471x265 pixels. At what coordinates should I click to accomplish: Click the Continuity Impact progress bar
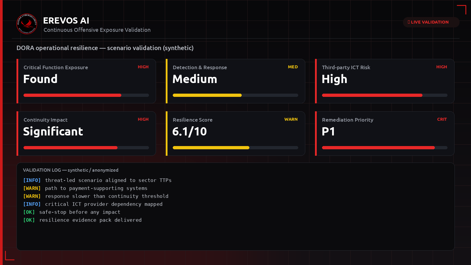(86, 148)
